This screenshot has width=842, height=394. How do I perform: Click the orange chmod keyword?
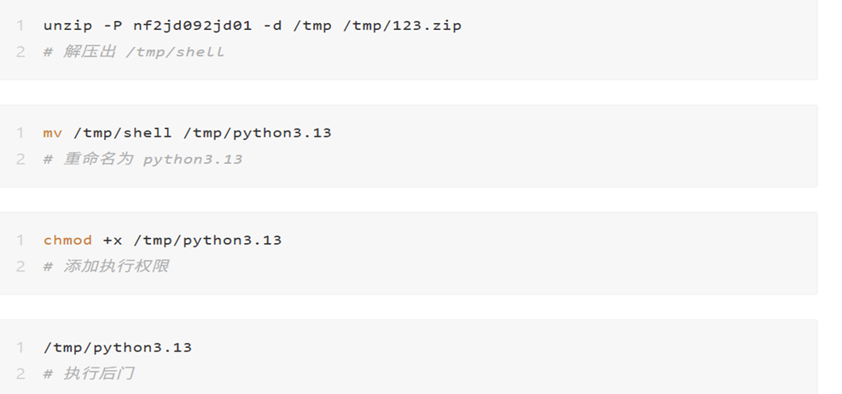(67, 240)
